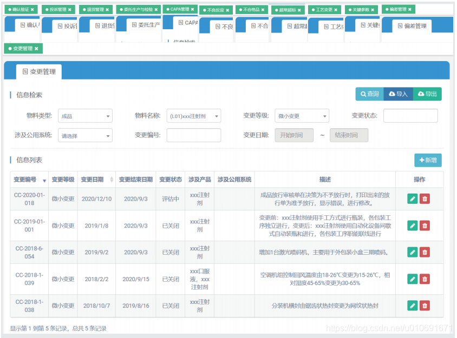
Task: Click the 信息检索 section heading
Action: click(29, 95)
